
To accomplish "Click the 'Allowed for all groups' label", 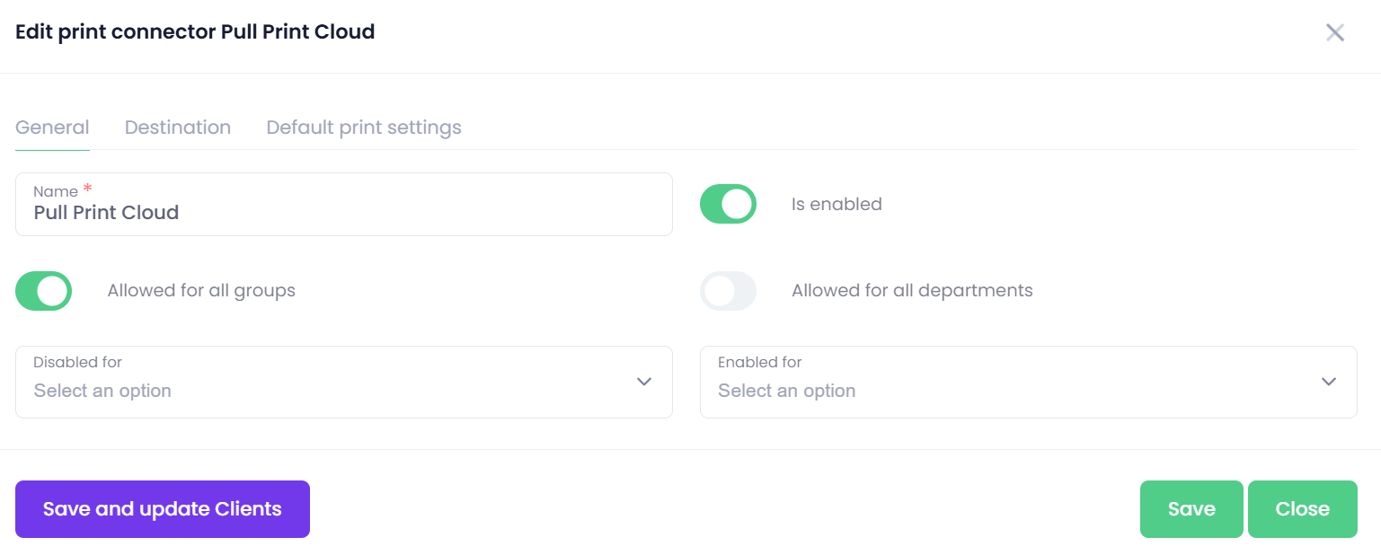I will coord(201,291).
